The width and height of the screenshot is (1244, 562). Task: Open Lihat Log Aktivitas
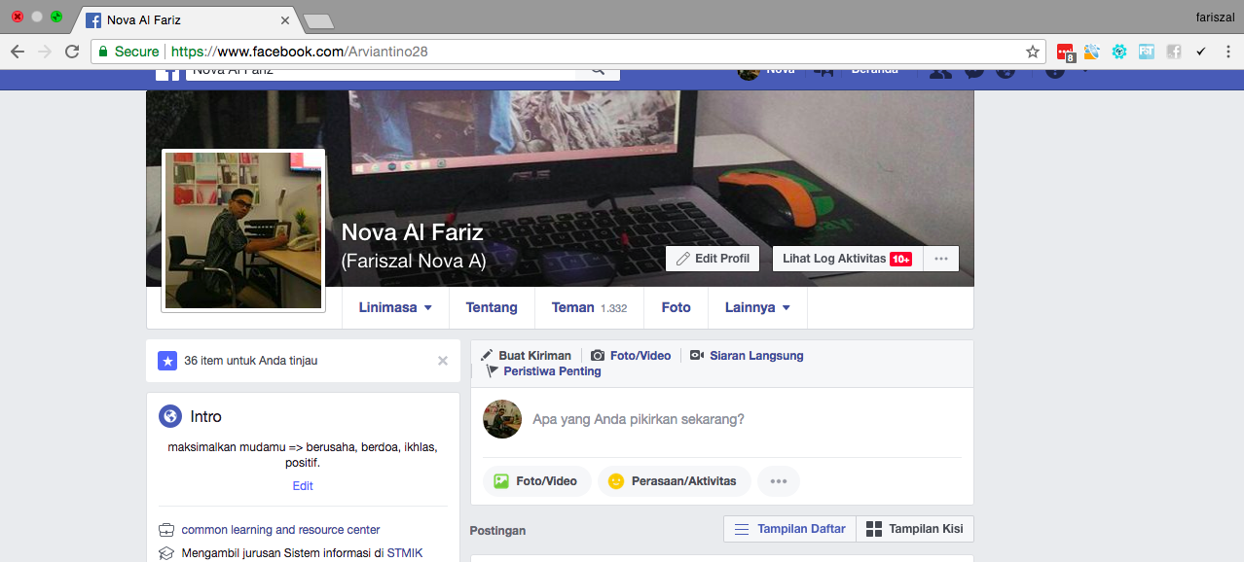click(845, 258)
